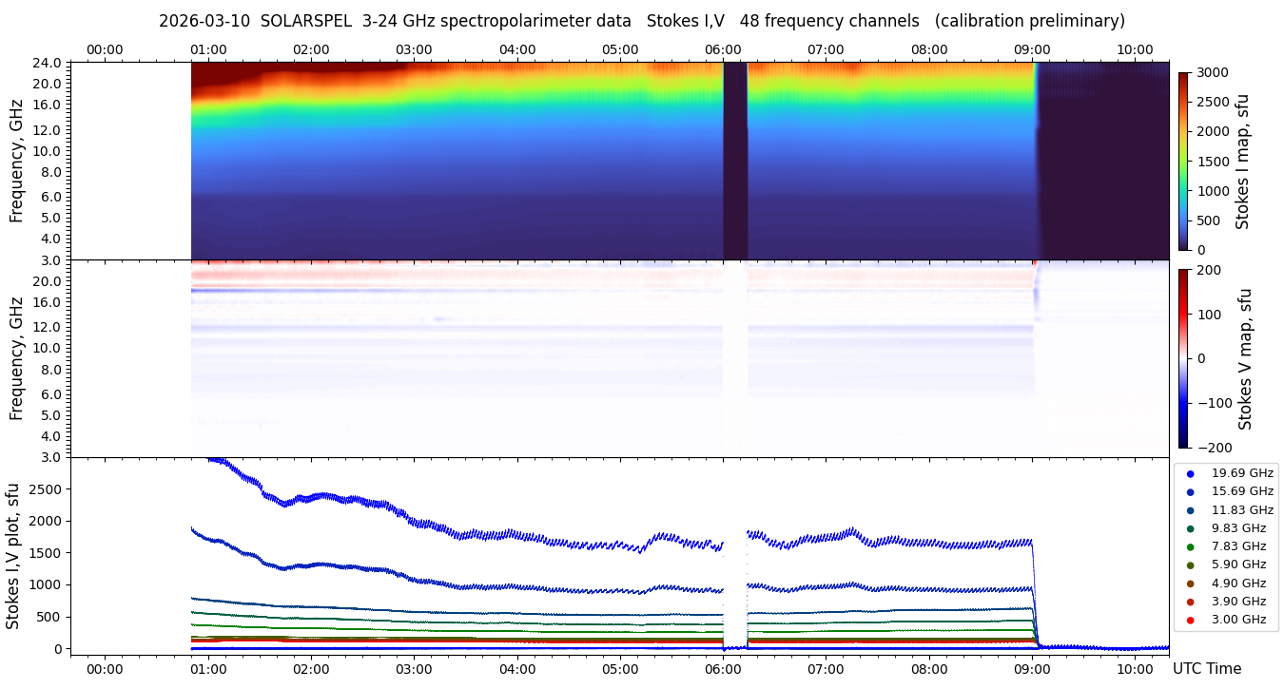Click the SOLARSPEL plot title text
The width and height of the screenshot is (1284, 689).
641,21
